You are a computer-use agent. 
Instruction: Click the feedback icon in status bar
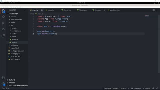pyautogui.click(x=153, y=88)
